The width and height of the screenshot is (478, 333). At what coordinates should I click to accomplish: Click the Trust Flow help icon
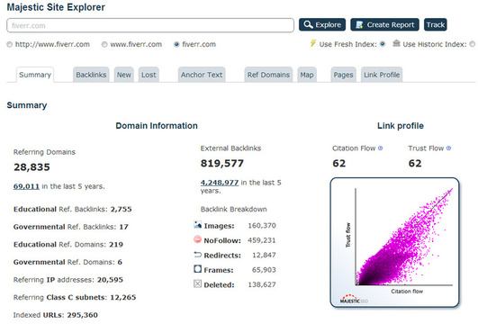(448, 148)
